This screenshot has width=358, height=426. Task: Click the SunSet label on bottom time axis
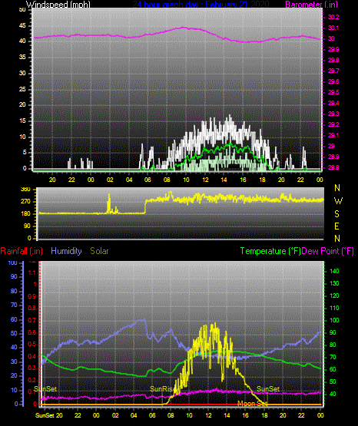[45, 415]
